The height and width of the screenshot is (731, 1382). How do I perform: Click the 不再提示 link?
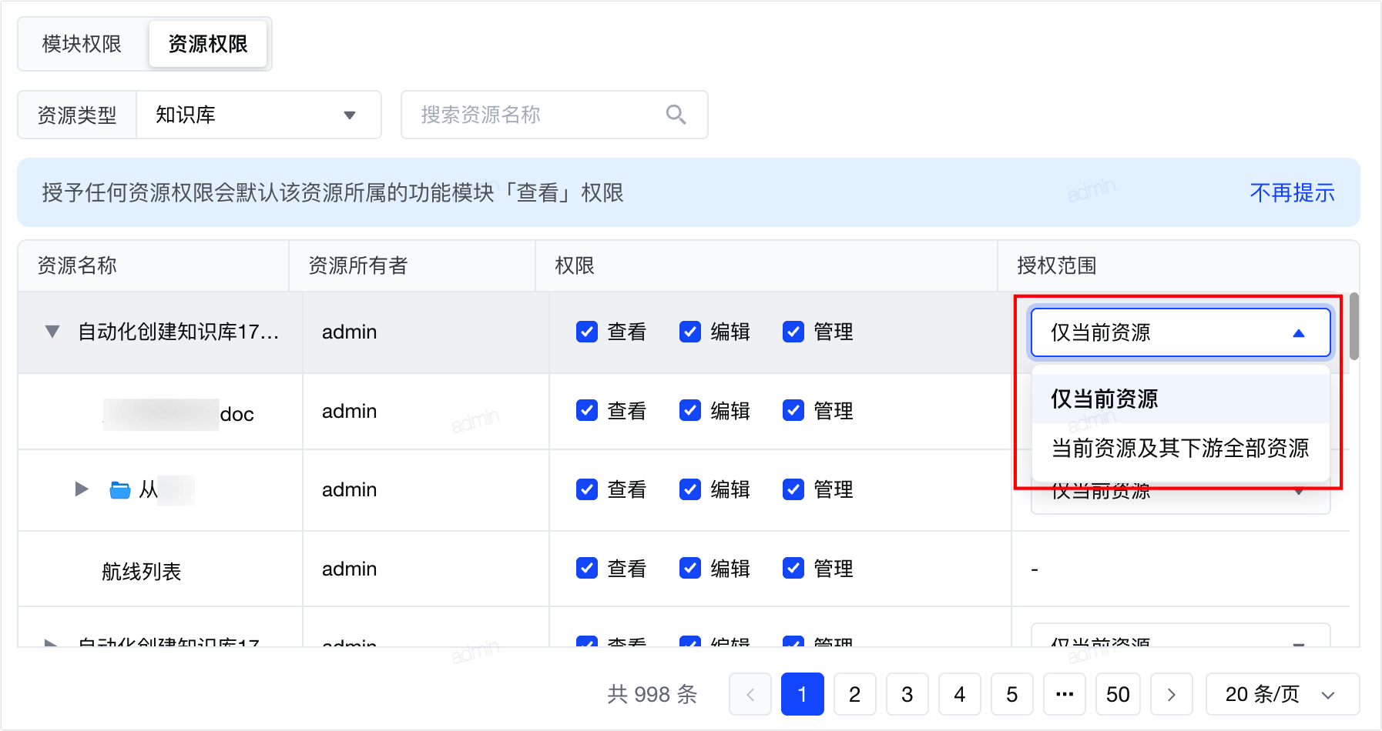1292,192
